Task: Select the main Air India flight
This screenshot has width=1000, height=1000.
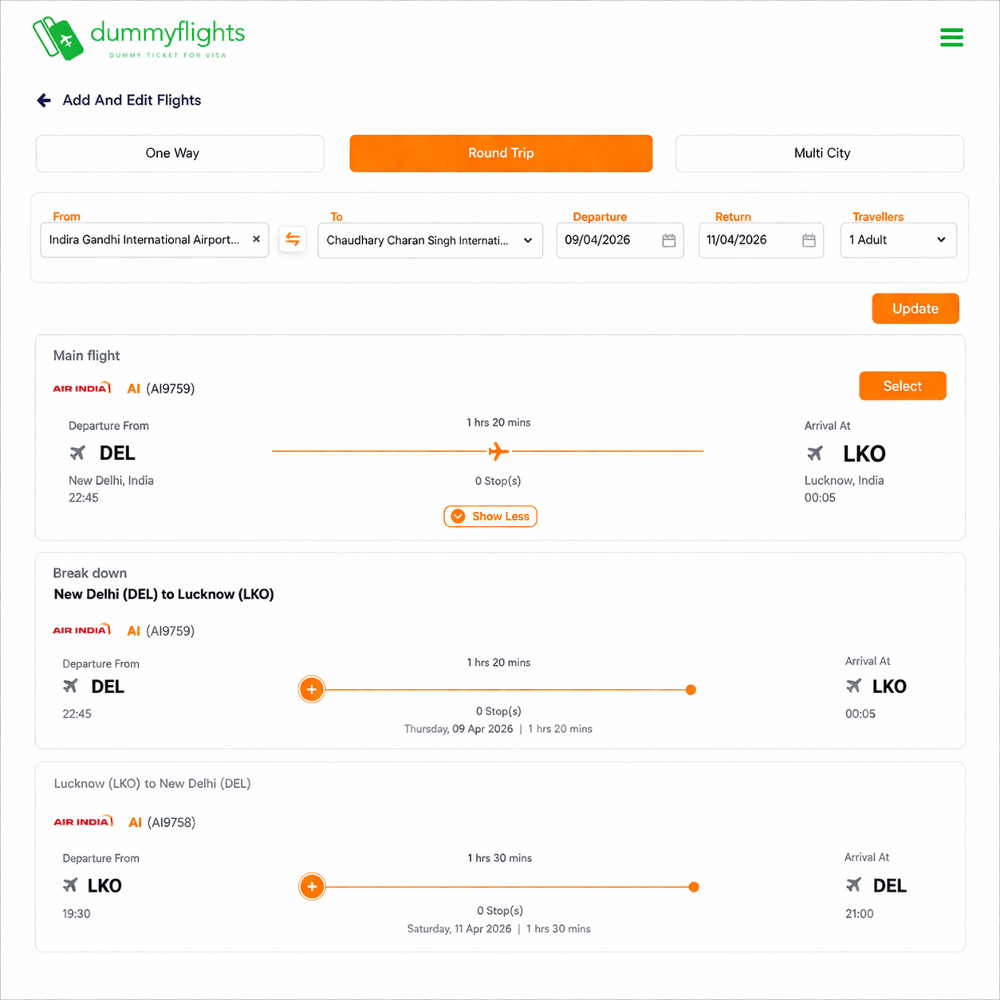Action: (903, 386)
